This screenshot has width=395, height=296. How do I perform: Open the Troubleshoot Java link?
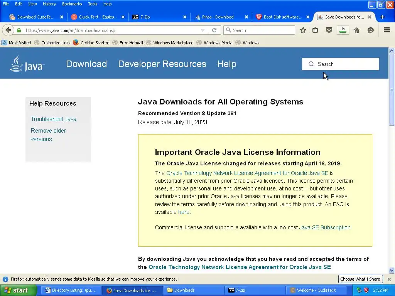[x=53, y=119]
